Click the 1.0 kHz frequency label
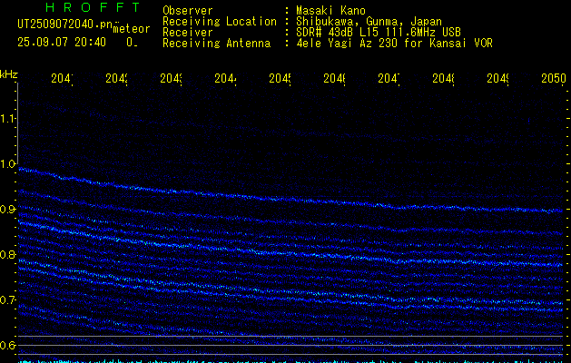 [8, 164]
